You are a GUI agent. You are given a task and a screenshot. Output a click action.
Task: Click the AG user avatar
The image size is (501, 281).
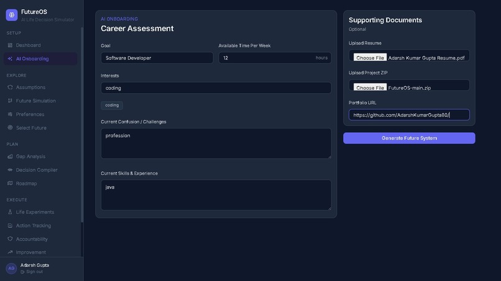[11, 268]
